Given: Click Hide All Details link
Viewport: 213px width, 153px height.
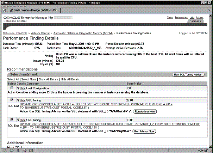Looking at the screenshot, I should (x=70, y=79).
